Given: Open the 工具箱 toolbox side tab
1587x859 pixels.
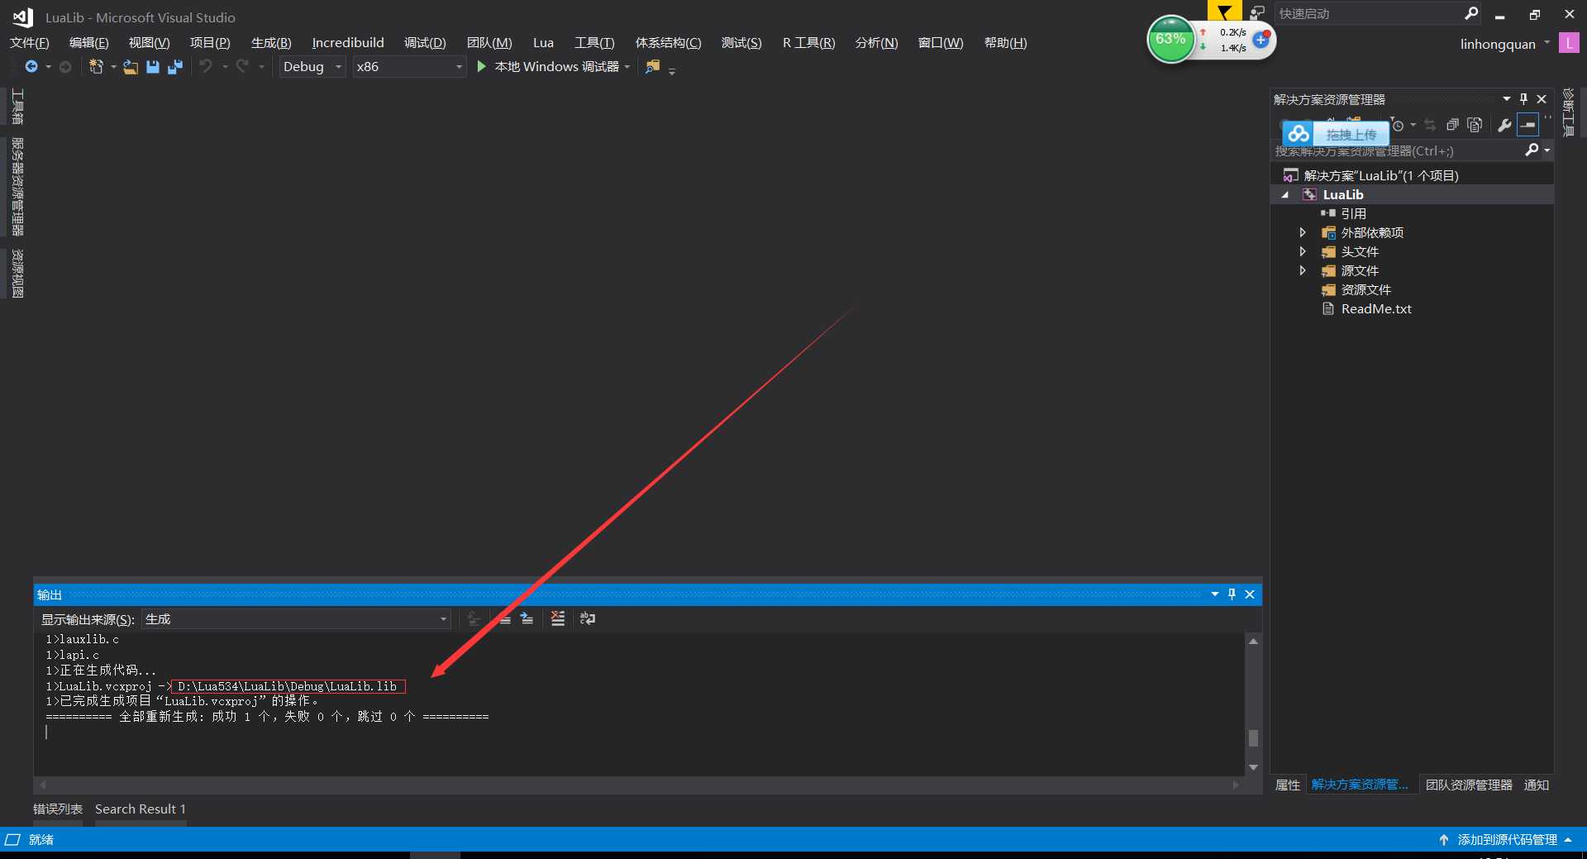Looking at the screenshot, I should 17,106.
